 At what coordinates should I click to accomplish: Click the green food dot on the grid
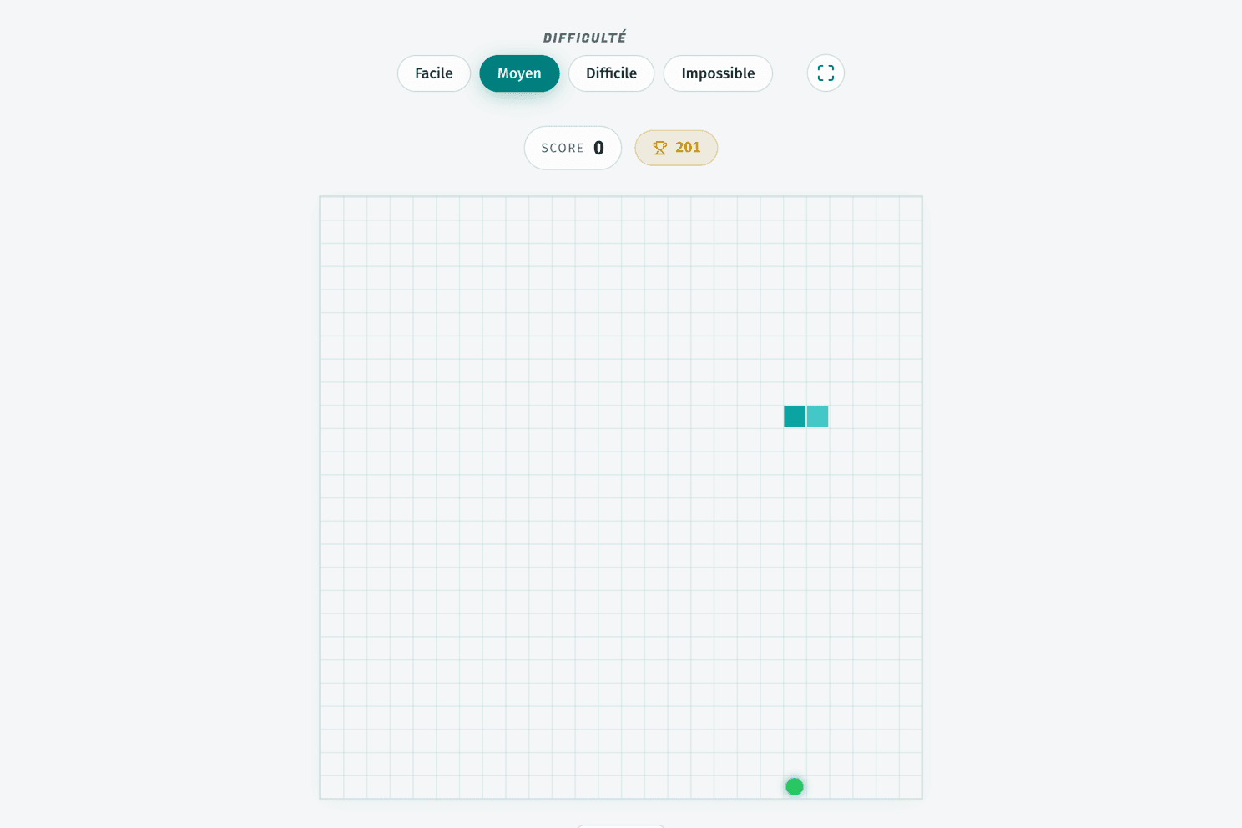[x=795, y=786]
